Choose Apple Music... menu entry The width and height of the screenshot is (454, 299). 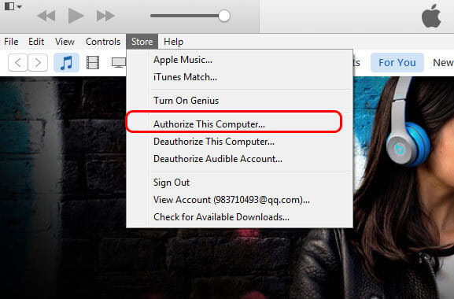click(240, 60)
